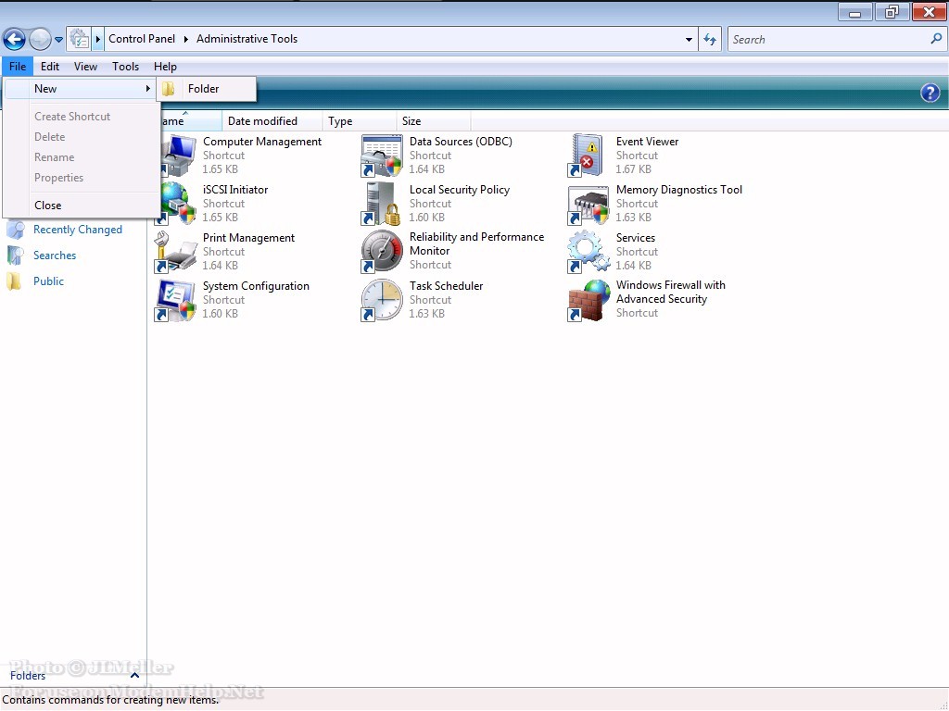This screenshot has height=711, width=949.
Task: Open the View menu
Action: (85, 67)
